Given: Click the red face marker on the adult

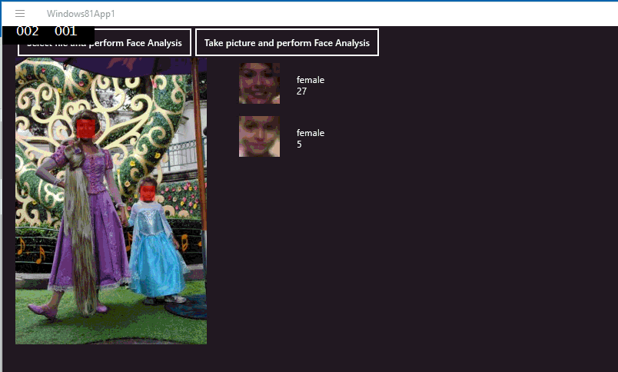Looking at the screenshot, I should 87,128.
